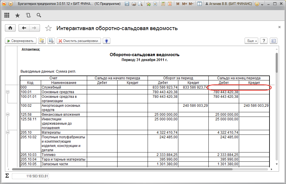Click the save settings diskette icon
Screen dimensions: 286x184
click(51, 41)
